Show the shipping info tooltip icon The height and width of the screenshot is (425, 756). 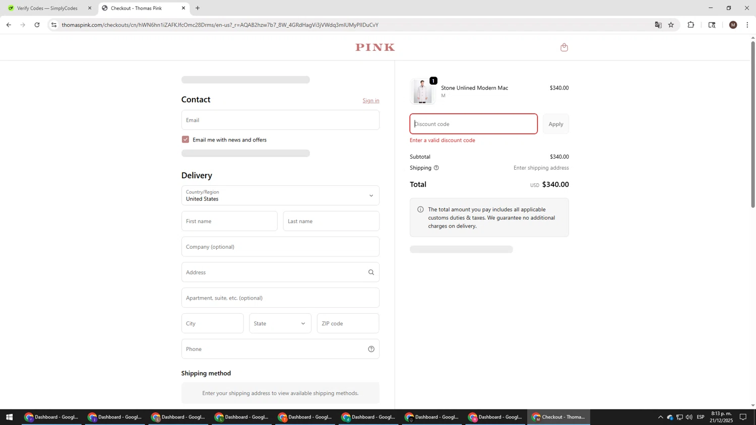tap(436, 168)
